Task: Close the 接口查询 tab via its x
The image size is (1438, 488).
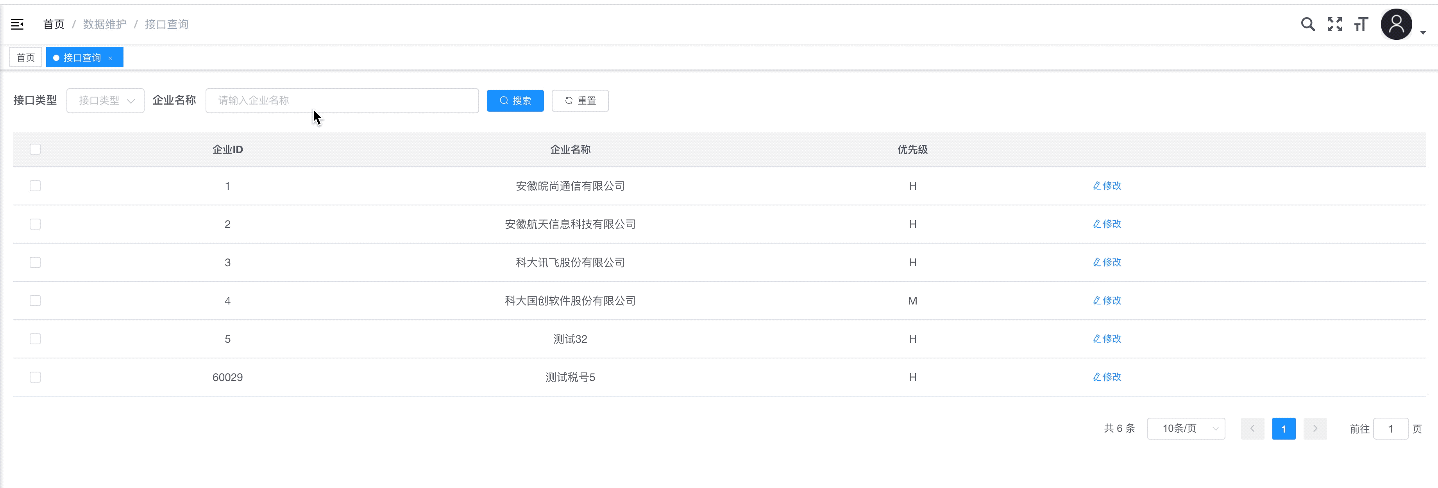Action: pos(111,58)
